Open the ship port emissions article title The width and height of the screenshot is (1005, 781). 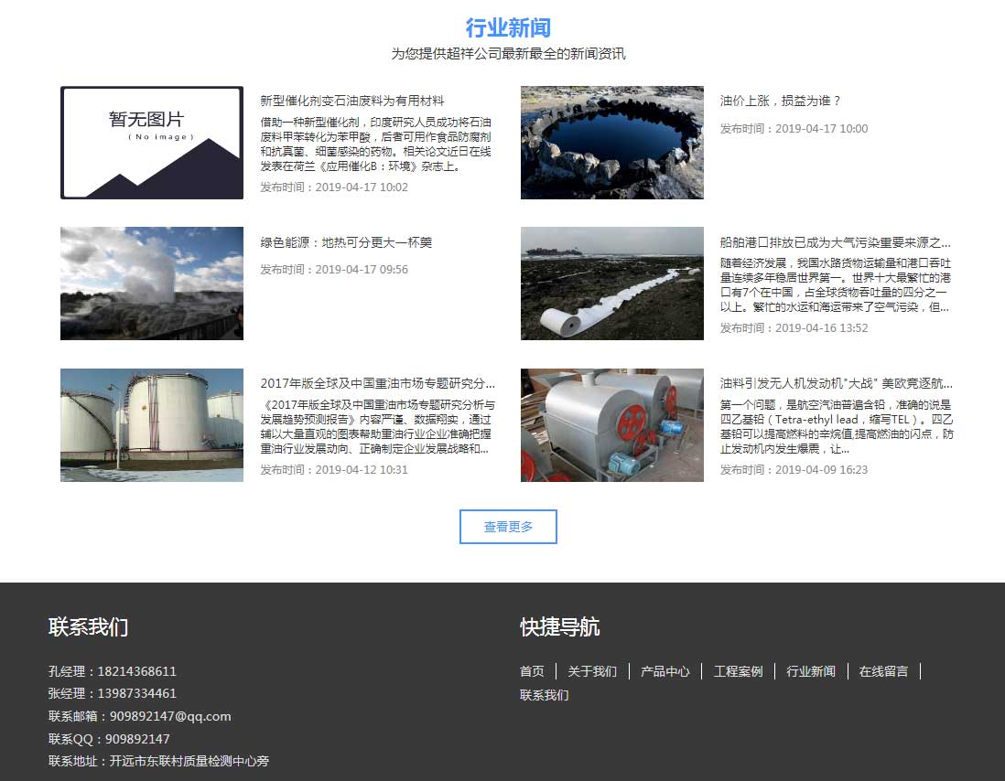tap(835, 242)
